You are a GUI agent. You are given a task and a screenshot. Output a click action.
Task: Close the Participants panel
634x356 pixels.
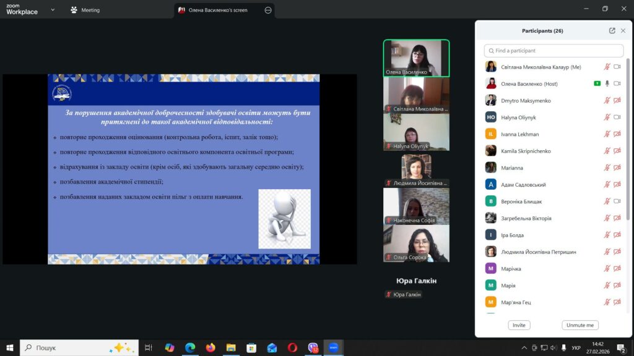623,31
